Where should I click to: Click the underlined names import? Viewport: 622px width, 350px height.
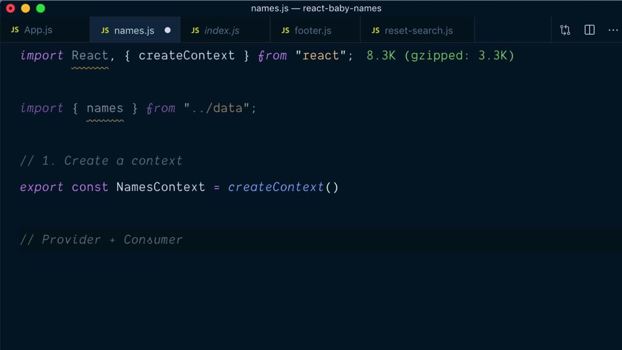point(105,108)
